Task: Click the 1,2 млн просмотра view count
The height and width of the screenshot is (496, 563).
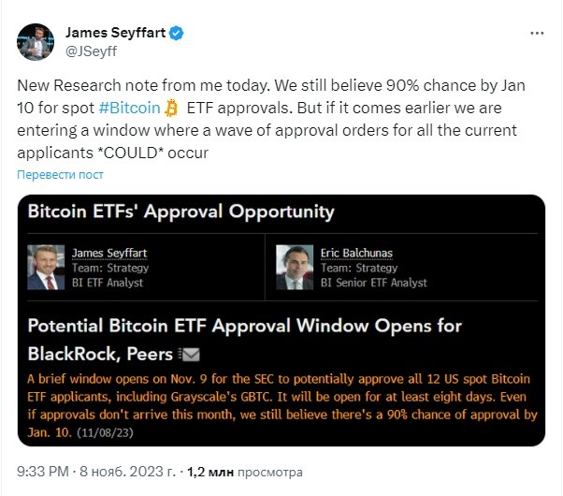Action: [245, 472]
